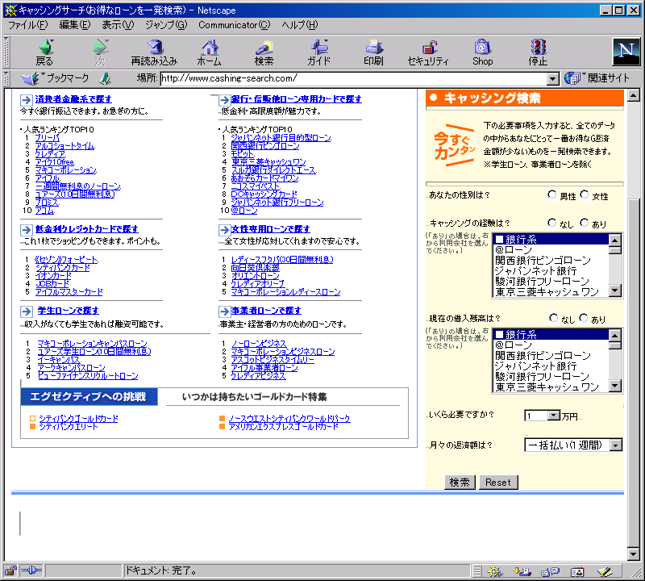Open the 表示(V) menu
The image size is (645, 581).
118,25
